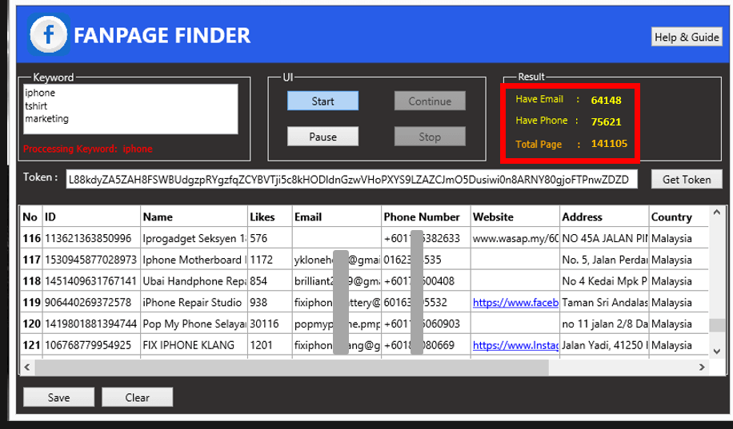This screenshot has width=733, height=429.
Task: Clear the results table
Action: [x=137, y=397]
